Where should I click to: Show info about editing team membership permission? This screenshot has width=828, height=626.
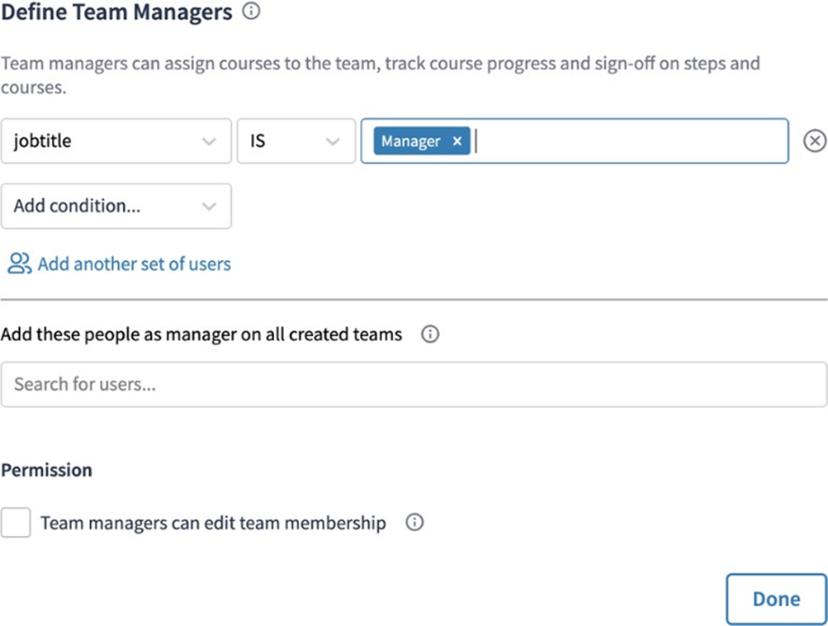pyautogui.click(x=414, y=523)
